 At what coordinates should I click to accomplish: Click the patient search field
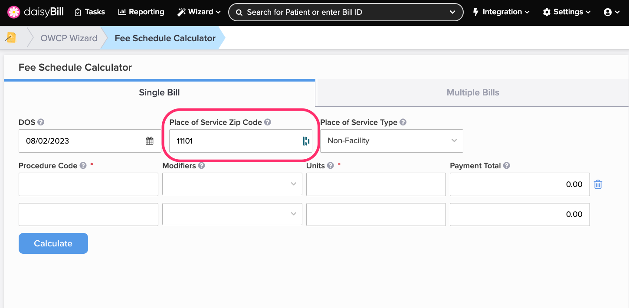pyautogui.click(x=345, y=12)
